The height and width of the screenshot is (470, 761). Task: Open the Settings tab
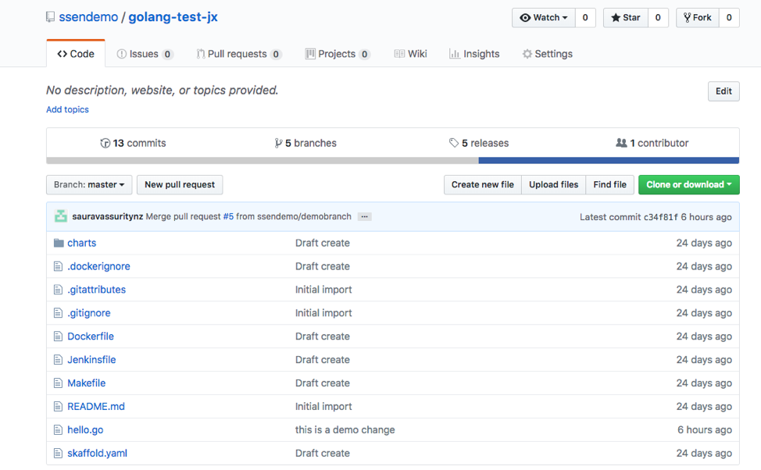548,54
